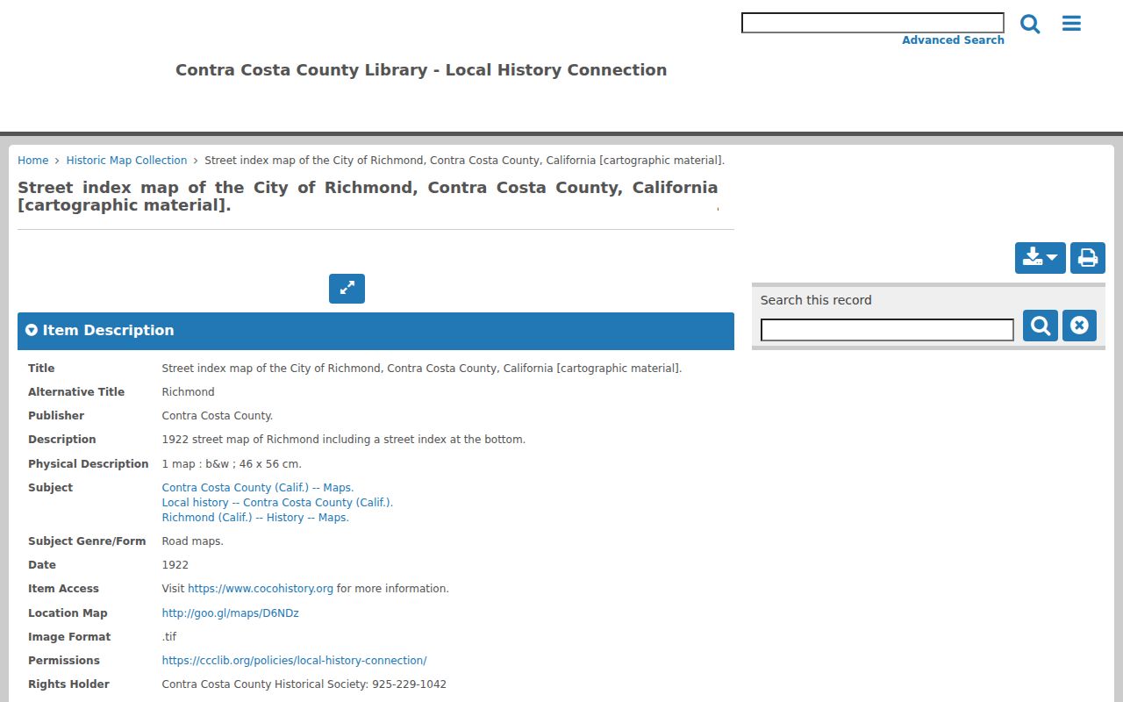Click the Image Format value '.tif'

(169, 637)
